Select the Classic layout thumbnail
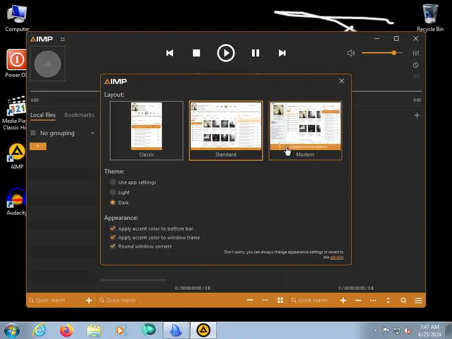The width and height of the screenshot is (452, 339). [147, 131]
